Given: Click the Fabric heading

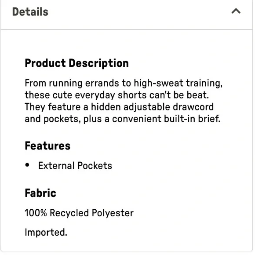Looking at the screenshot, I should click(x=40, y=193).
